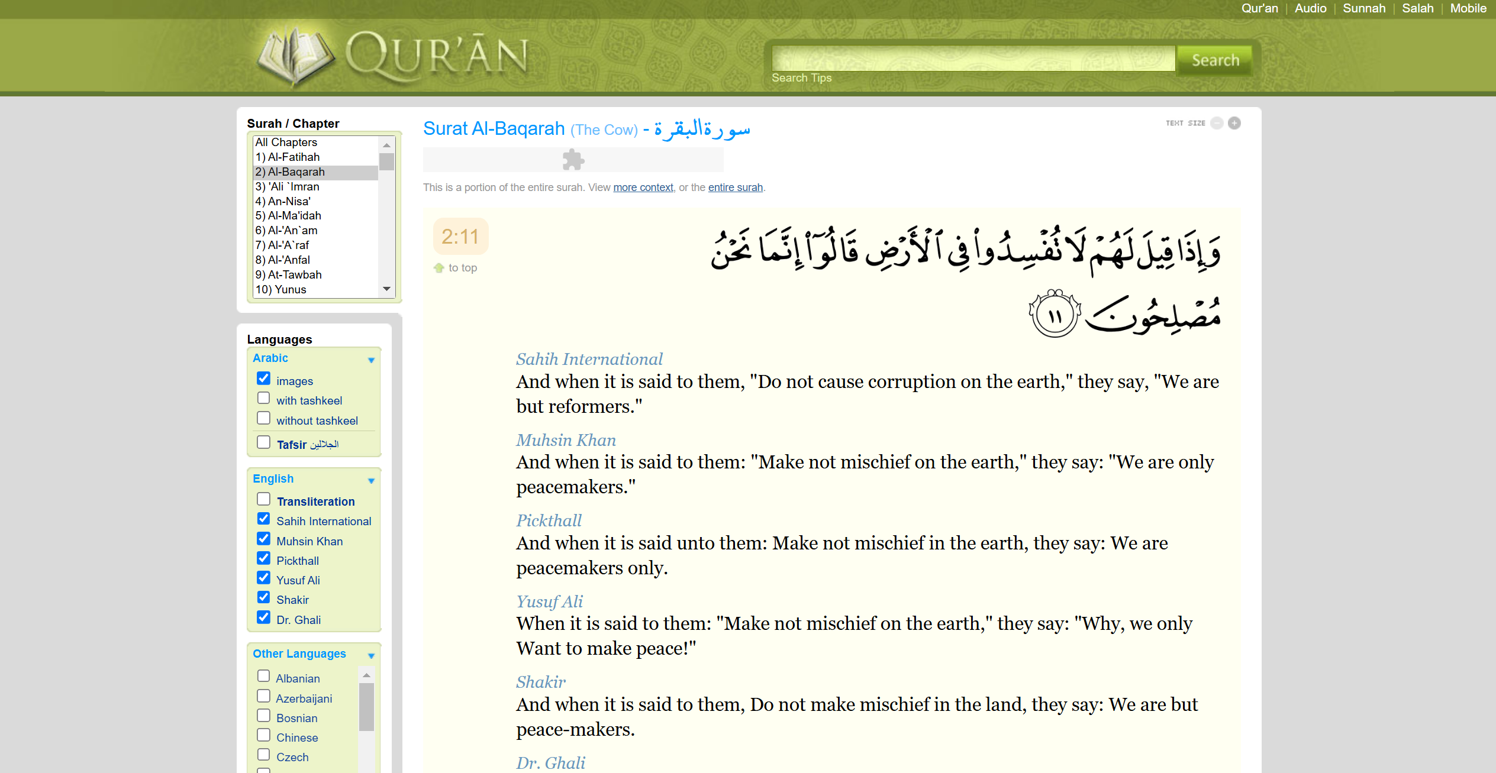Click the Qur'an book logo icon
The height and width of the screenshot is (773, 1496).
point(295,56)
